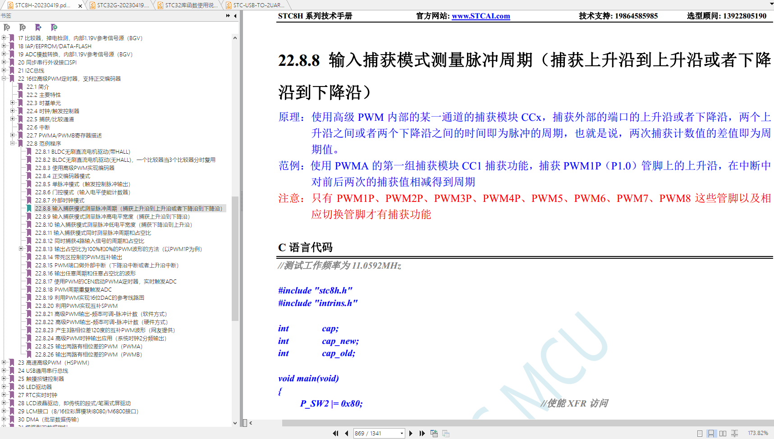Click the go to previous view icon
Screen dimensions: 774x439
pyautogui.click(x=434, y=433)
